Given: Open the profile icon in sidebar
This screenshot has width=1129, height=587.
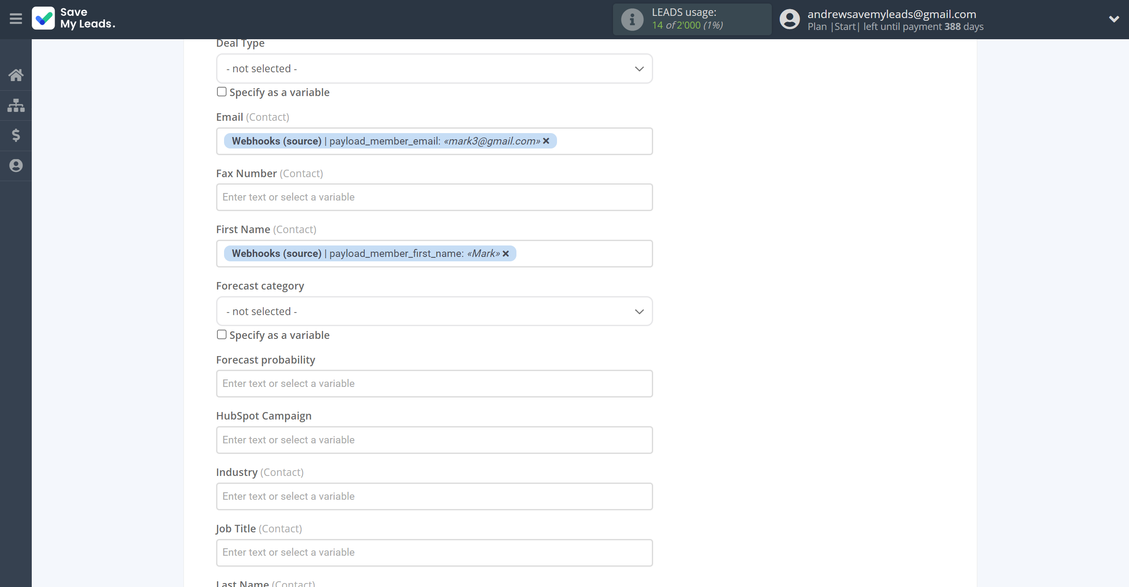Looking at the screenshot, I should coord(16,166).
